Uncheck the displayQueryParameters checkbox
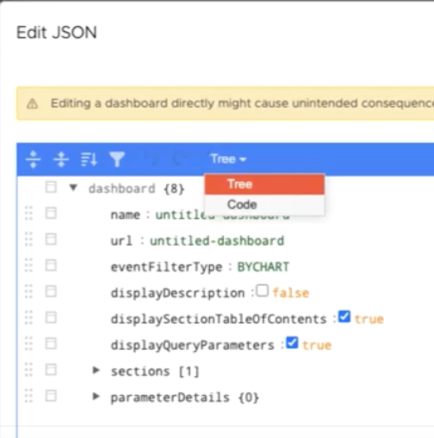The height and width of the screenshot is (438, 434). point(292,343)
